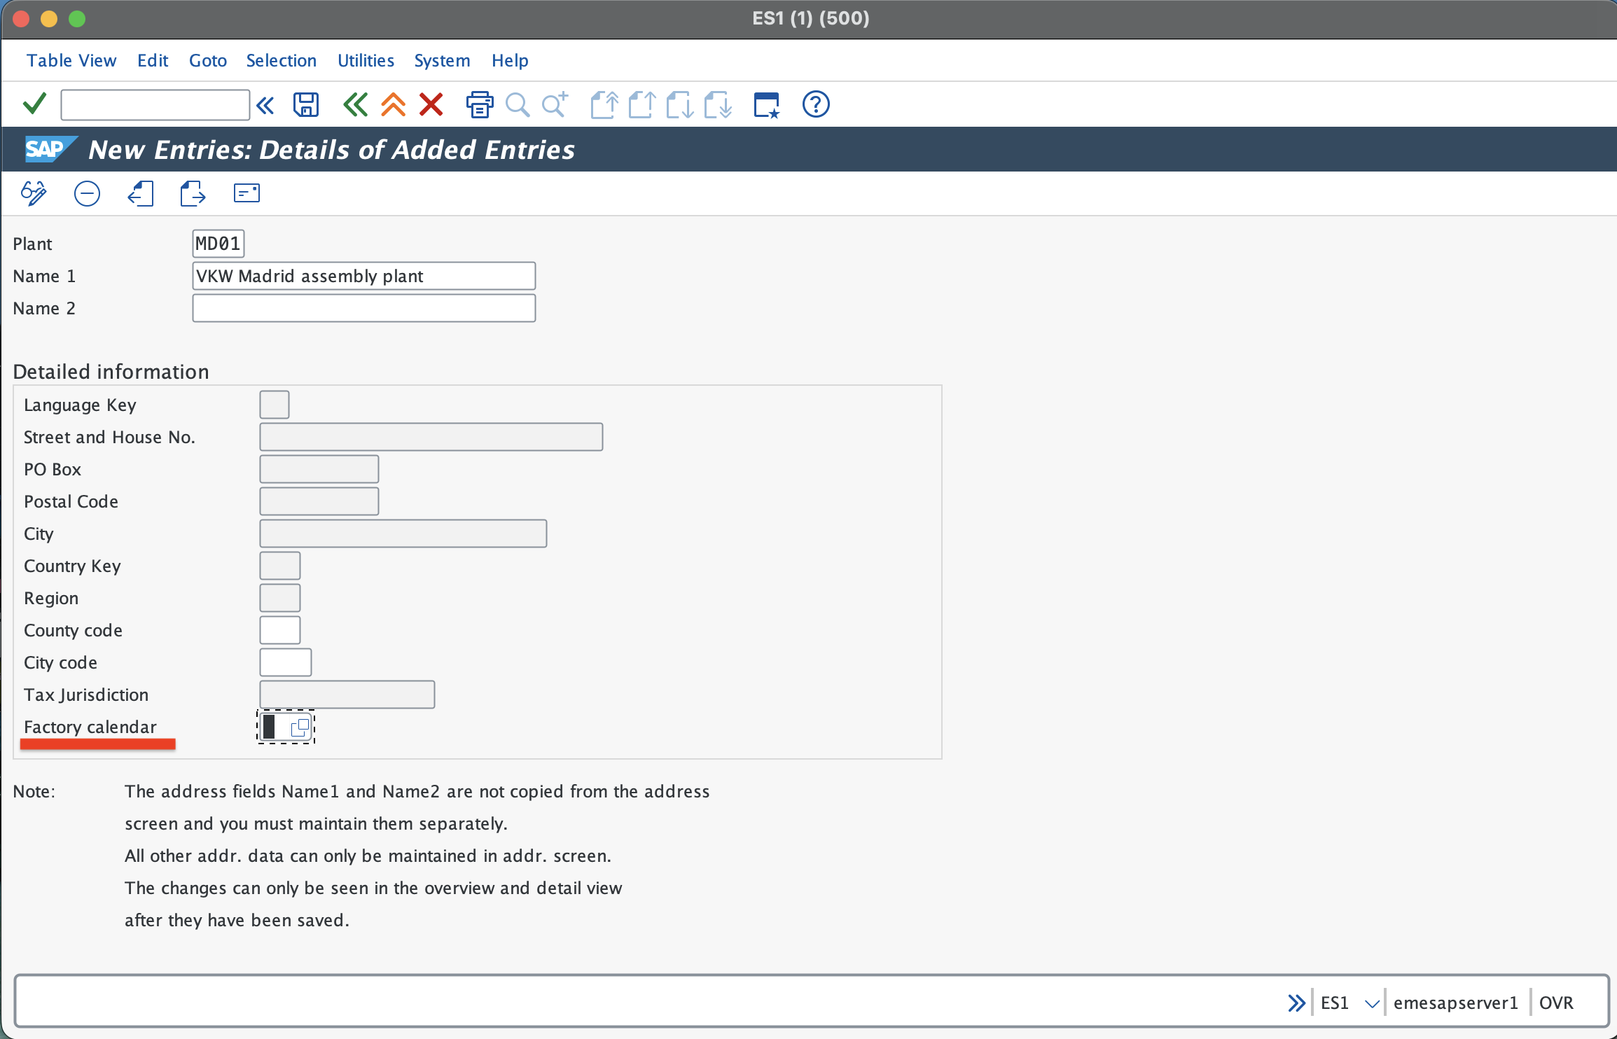The image size is (1617, 1039).
Task: Go to previous entry icon
Action: pos(140,193)
